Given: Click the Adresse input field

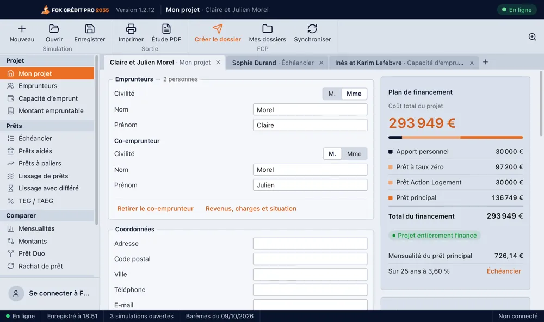Looking at the screenshot, I should click(x=310, y=244).
